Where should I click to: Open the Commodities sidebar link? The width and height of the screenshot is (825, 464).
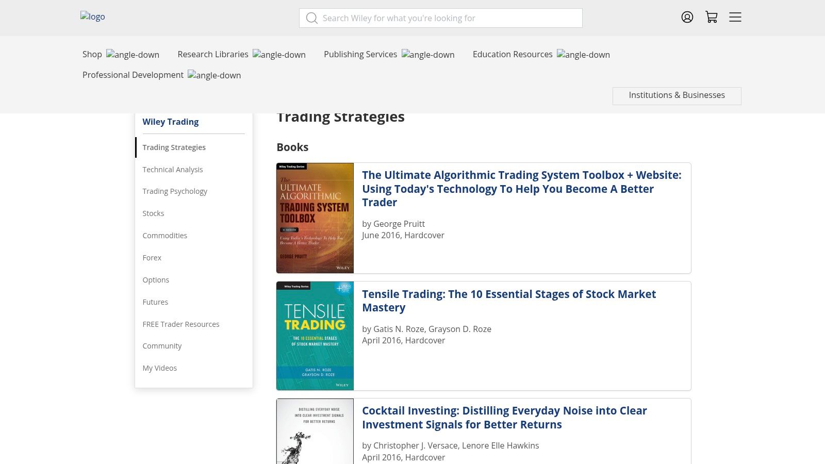[165, 236]
